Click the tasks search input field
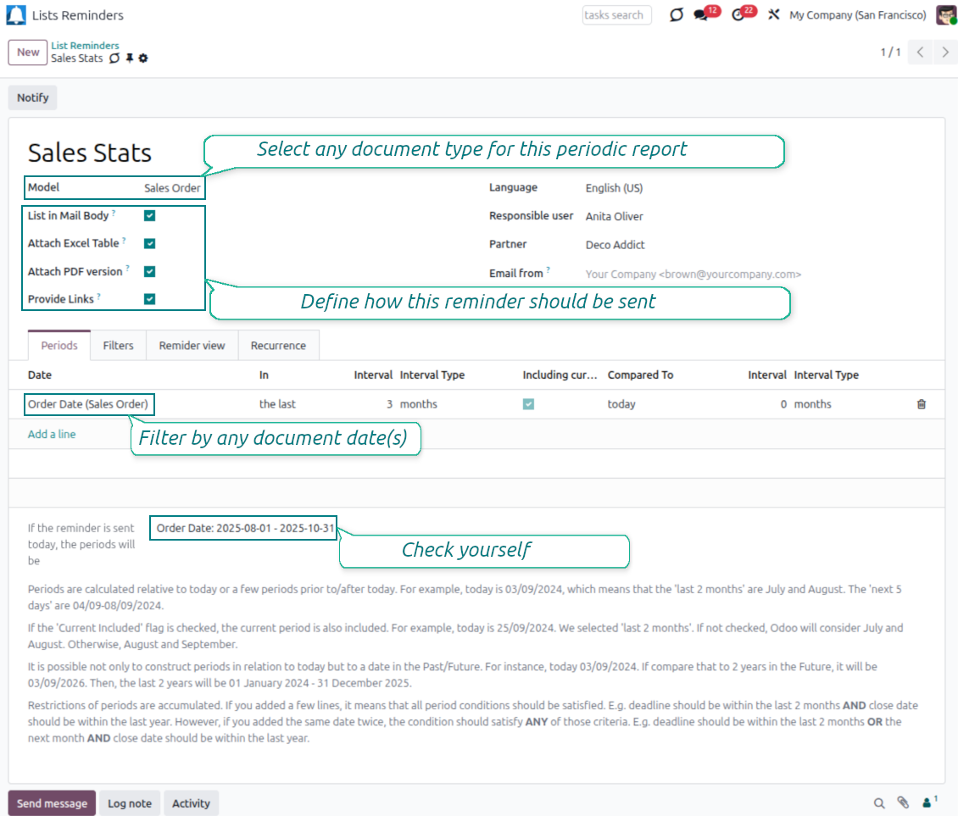The width and height of the screenshot is (958, 816). coord(616,15)
